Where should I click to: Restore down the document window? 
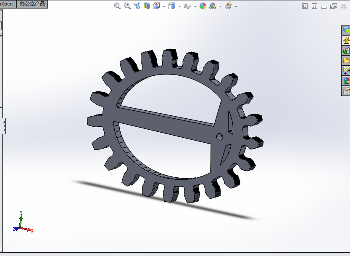[x=334, y=6]
